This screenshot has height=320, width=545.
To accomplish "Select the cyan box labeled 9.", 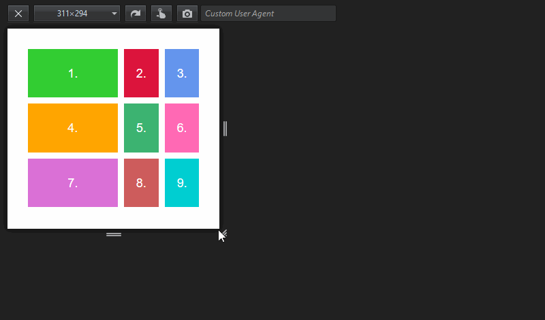I will (182, 182).
